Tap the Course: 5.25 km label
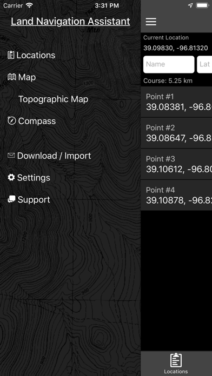The width and height of the screenshot is (212, 376). point(168,80)
